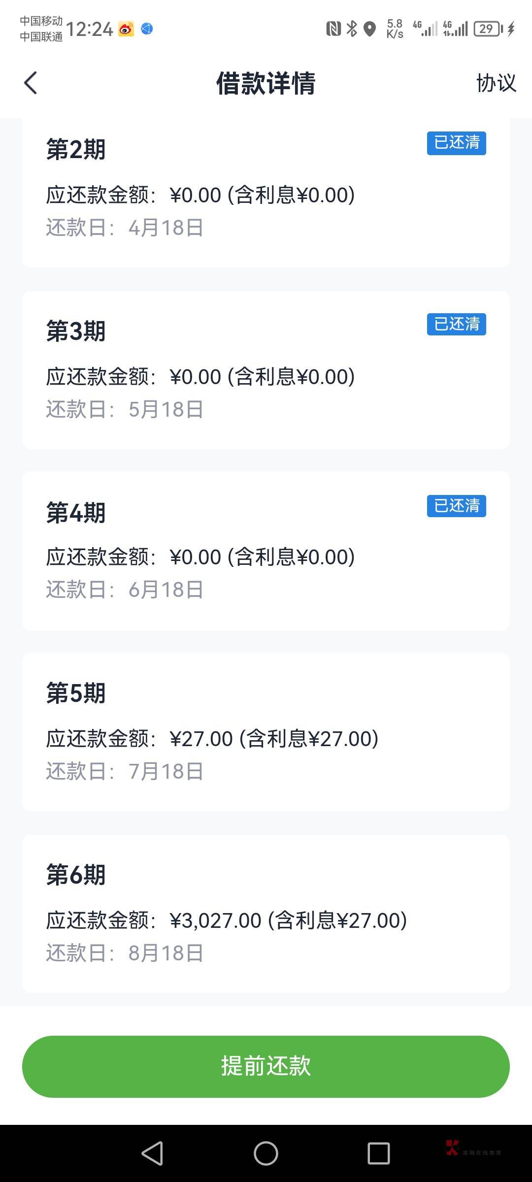This screenshot has width=532, height=1182.
Task: Tap the 已还清 badge on 第3期
Action: pyautogui.click(x=456, y=324)
